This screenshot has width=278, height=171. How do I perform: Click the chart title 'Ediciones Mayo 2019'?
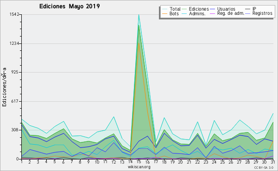pyautogui.click(x=69, y=6)
